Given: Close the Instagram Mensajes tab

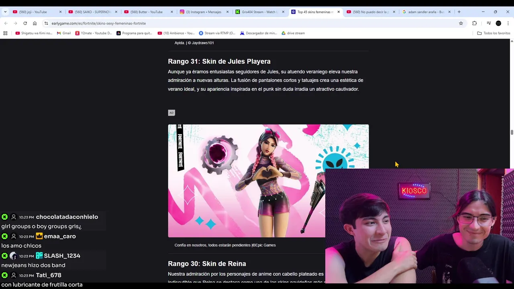Looking at the screenshot, I should (227, 12).
